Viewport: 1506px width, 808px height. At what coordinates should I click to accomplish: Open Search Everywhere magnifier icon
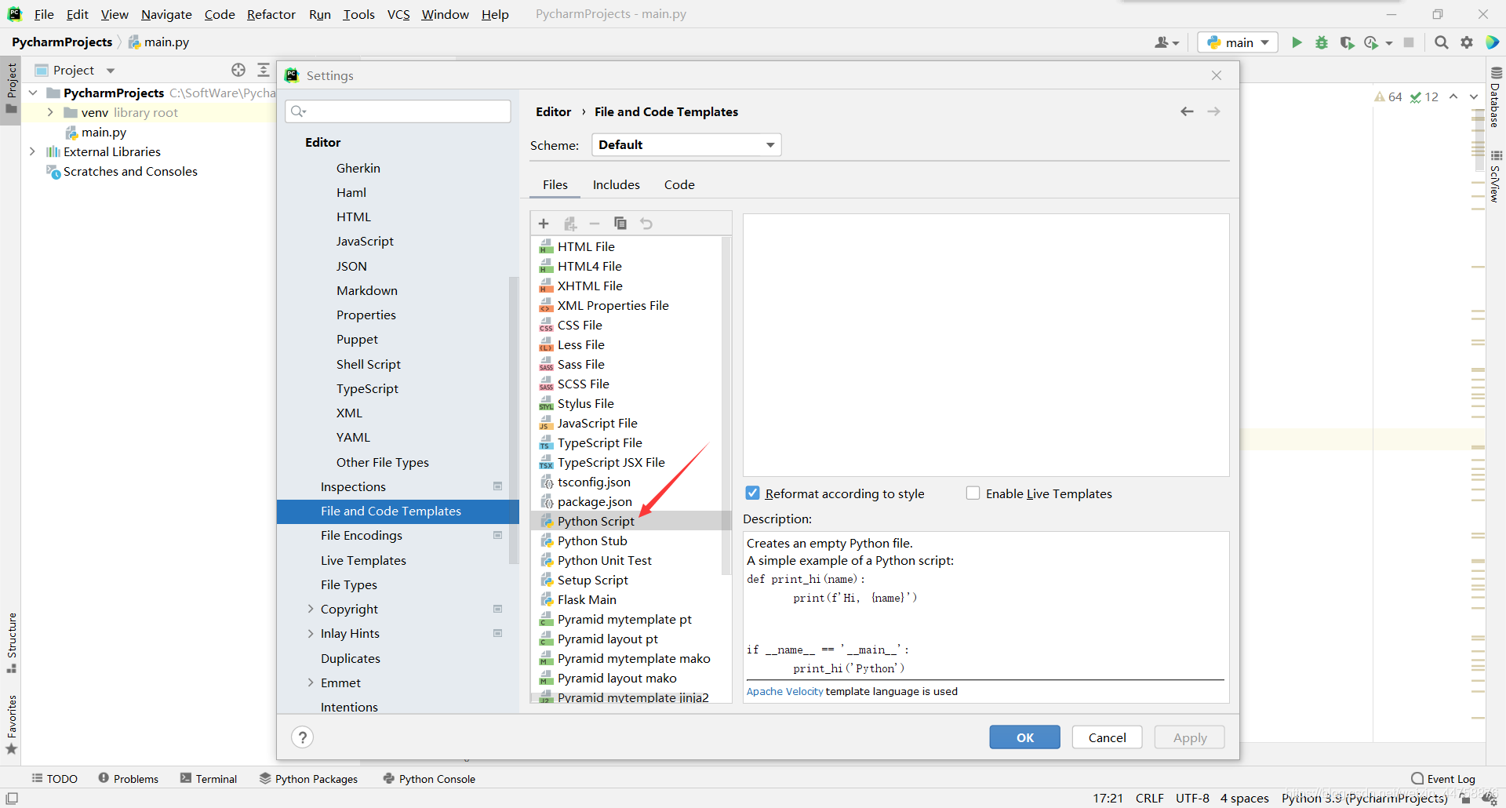(1441, 42)
